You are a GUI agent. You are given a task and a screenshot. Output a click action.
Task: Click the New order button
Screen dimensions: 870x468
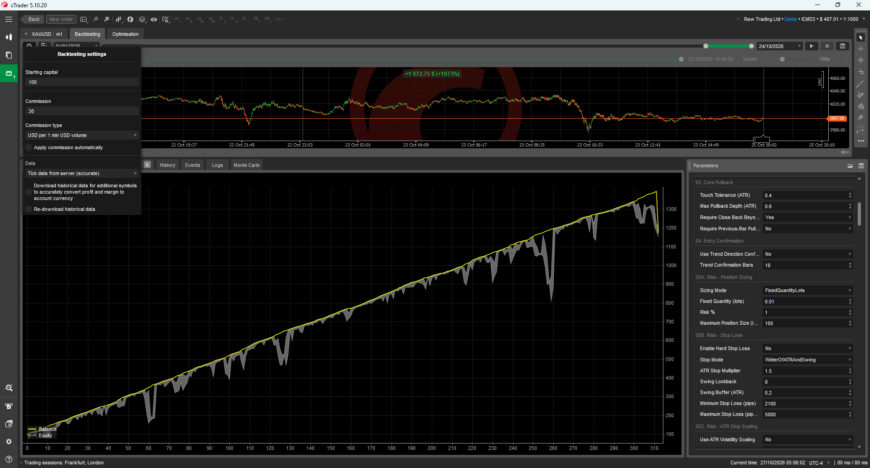pos(61,19)
